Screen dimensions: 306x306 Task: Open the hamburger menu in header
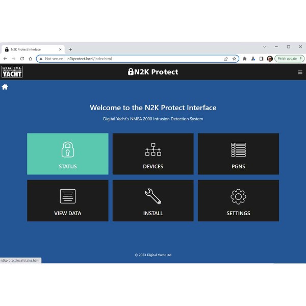pyautogui.click(x=300, y=72)
